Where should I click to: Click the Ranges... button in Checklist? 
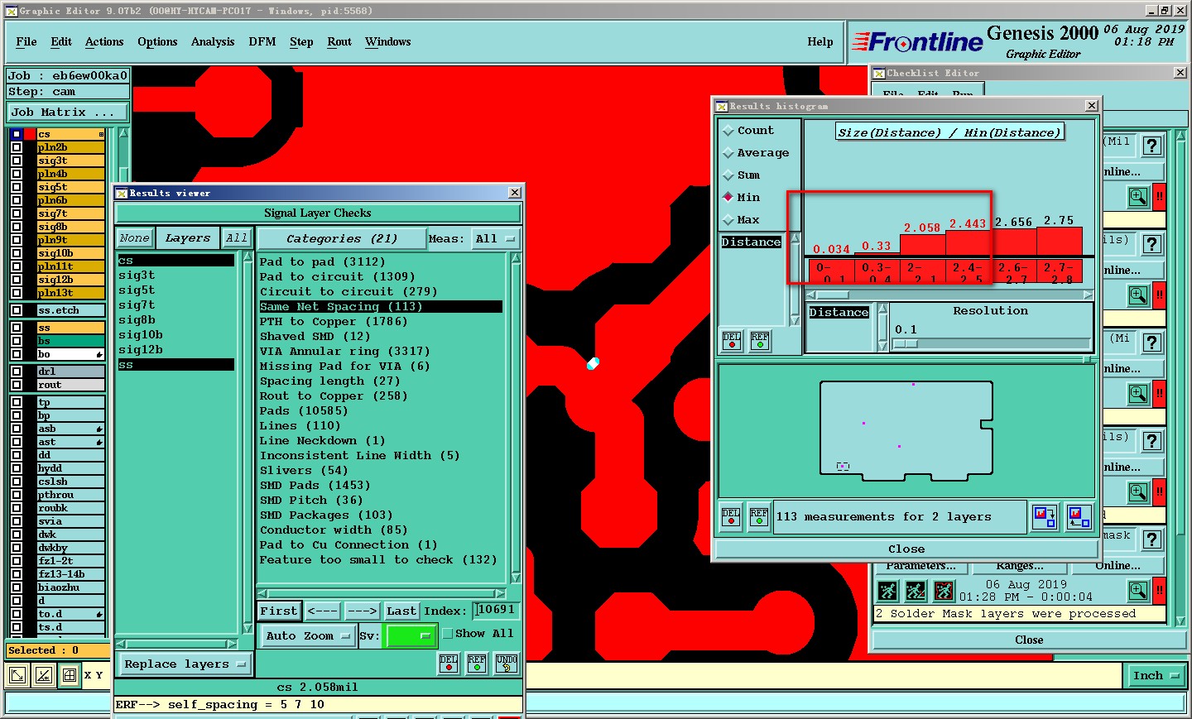pyautogui.click(x=1020, y=566)
